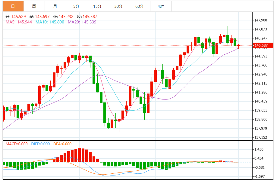Viewport: 277px width, 180px height.
Task: Select the 日 daily timeframe tab
Action: coord(13,6)
